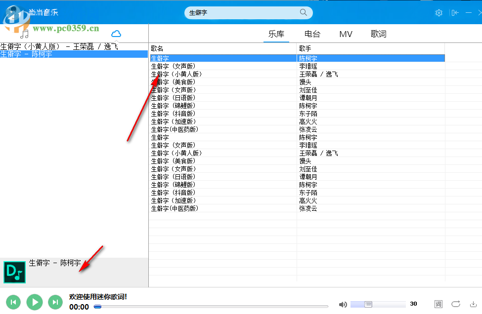The width and height of the screenshot is (482, 314).
Task: Click the current song album thumbnail
Action: coord(14,272)
